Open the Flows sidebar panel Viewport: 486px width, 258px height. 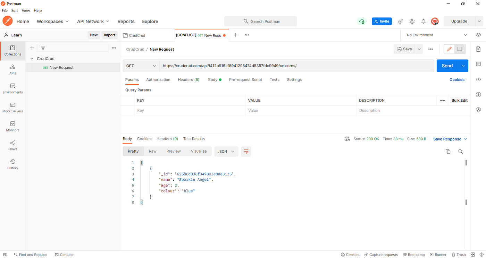12,146
